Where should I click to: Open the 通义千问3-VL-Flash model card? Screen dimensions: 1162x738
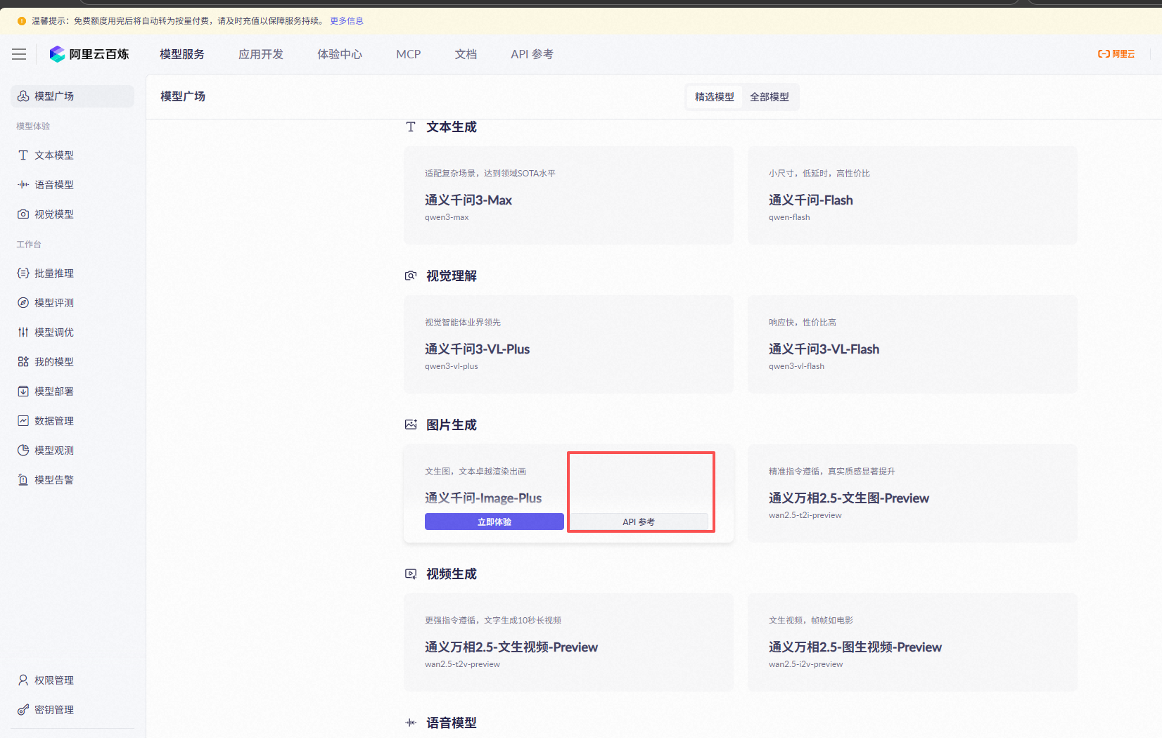click(x=912, y=344)
